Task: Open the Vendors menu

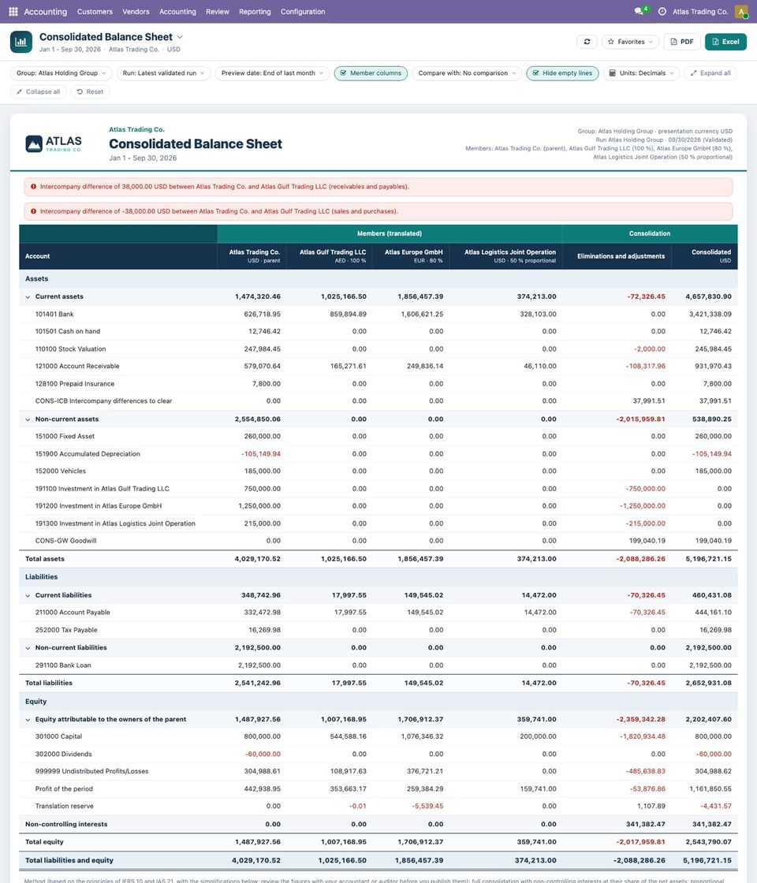Action: pyautogui.click(x=136, y=11)
